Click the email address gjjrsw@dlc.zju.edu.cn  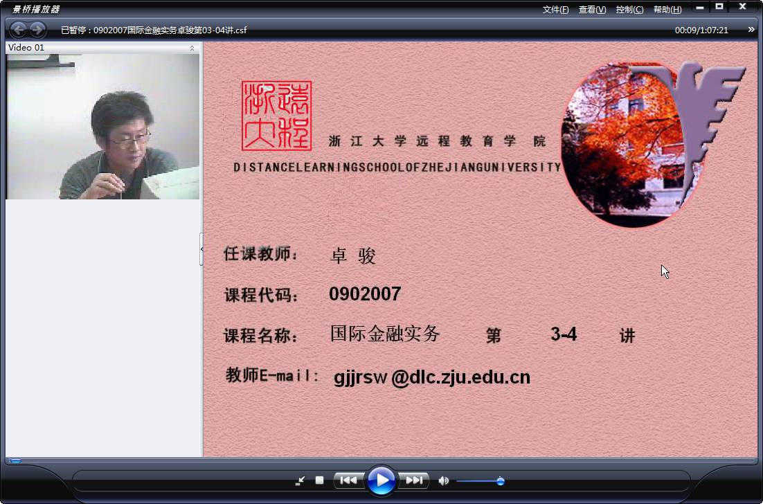click(432, 377)
